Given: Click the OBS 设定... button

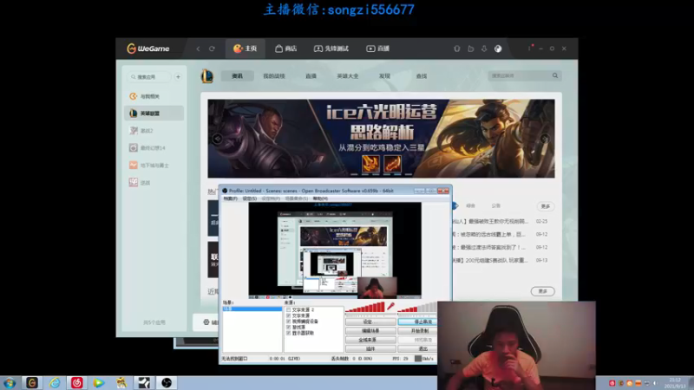Looking at the screenshot, I should tap(370, 322).
